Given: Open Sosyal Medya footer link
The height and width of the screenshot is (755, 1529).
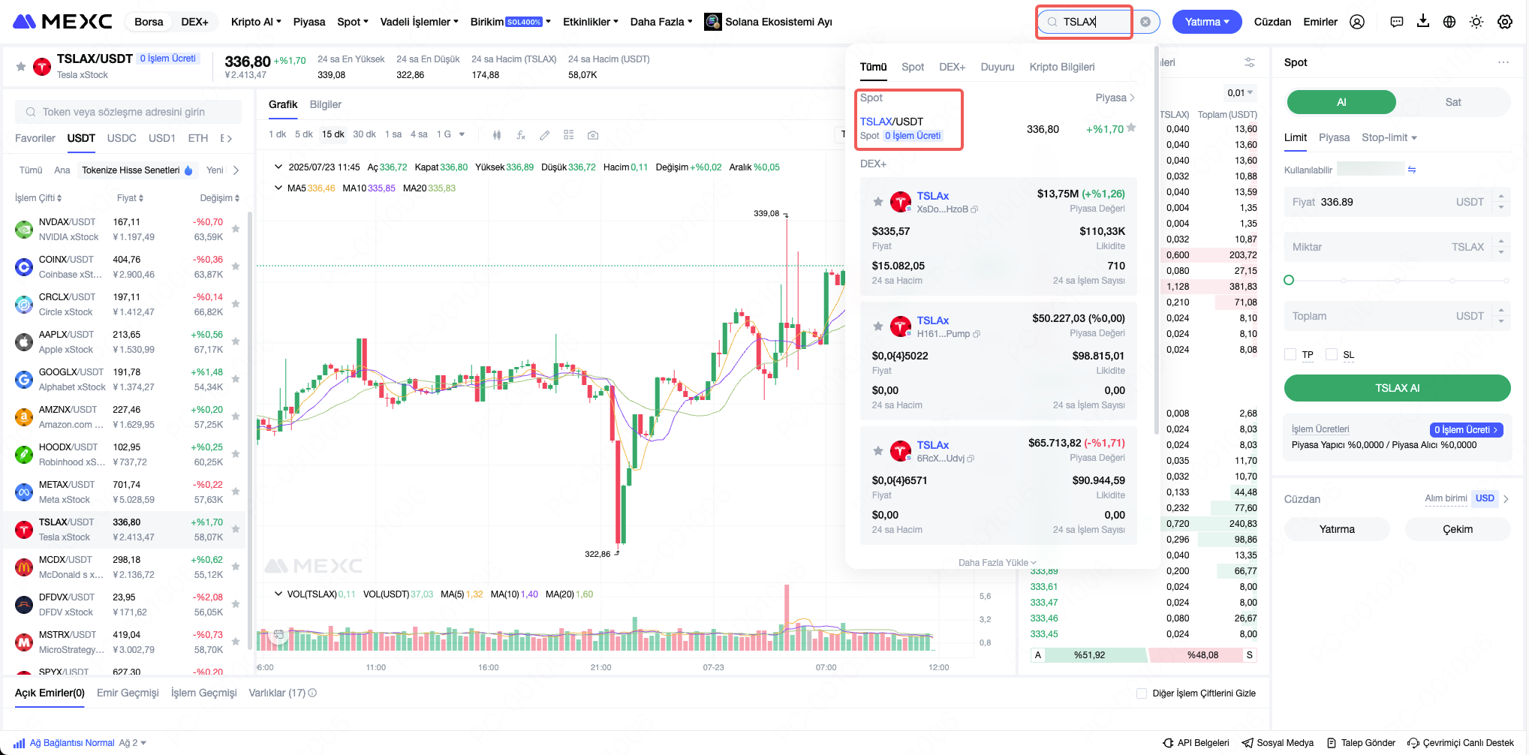Looking at the screenshot, I should click(x=1278, y=743).
